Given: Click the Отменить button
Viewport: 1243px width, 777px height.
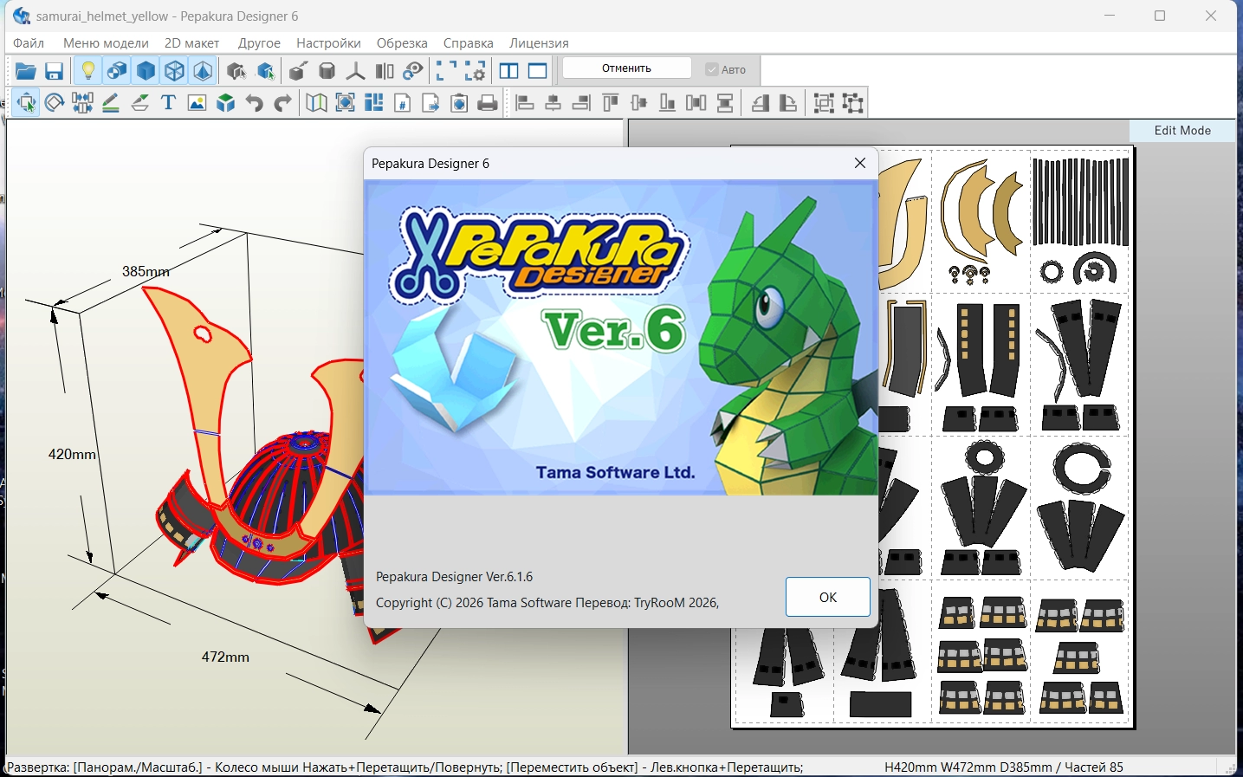Looking at the screenshot, I should 626,68.
